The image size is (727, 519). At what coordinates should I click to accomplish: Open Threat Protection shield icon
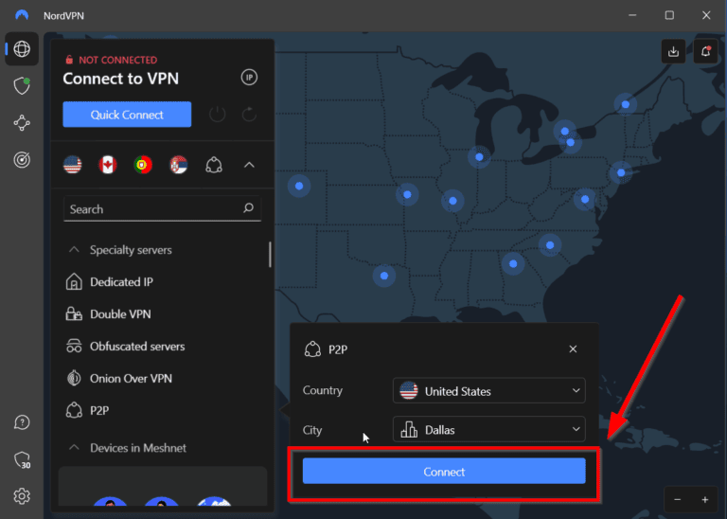point(22,86)
